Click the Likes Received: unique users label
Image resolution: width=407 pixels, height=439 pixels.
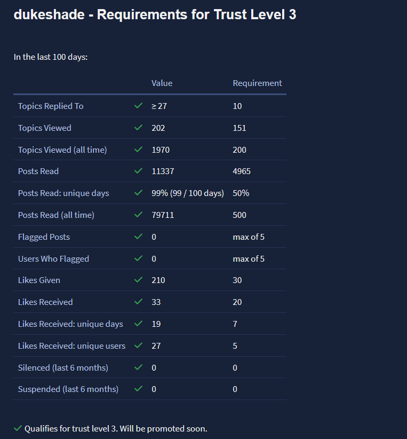click(71, 346)
